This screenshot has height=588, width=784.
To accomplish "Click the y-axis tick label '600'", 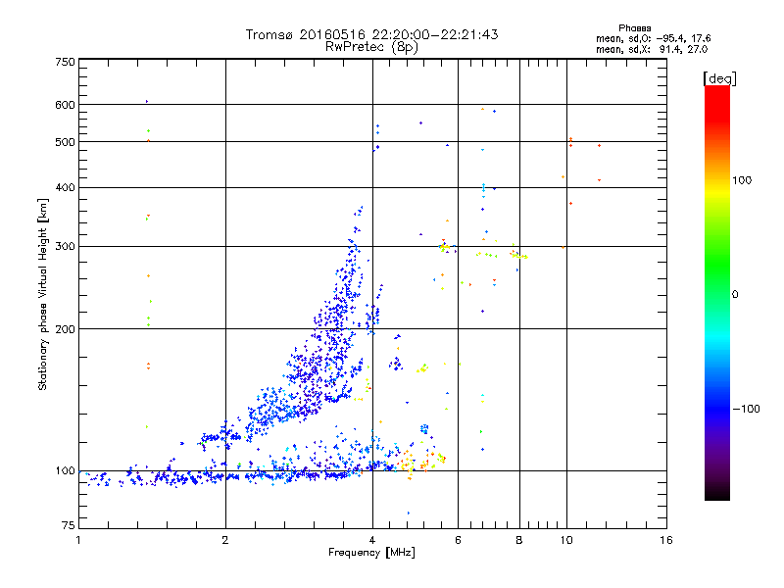I will [x=65, y=105].
